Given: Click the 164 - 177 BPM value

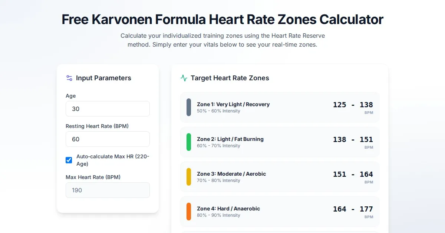Looking at the screenshot, I should [353, 209].
